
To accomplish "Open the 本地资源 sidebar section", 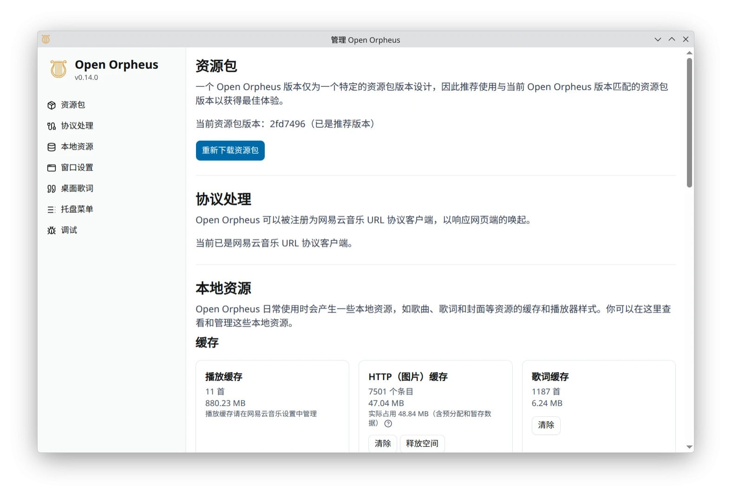I will coord(77,147).
